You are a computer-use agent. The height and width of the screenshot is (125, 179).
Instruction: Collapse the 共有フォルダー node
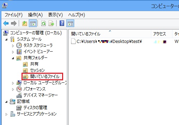[13, 58]
